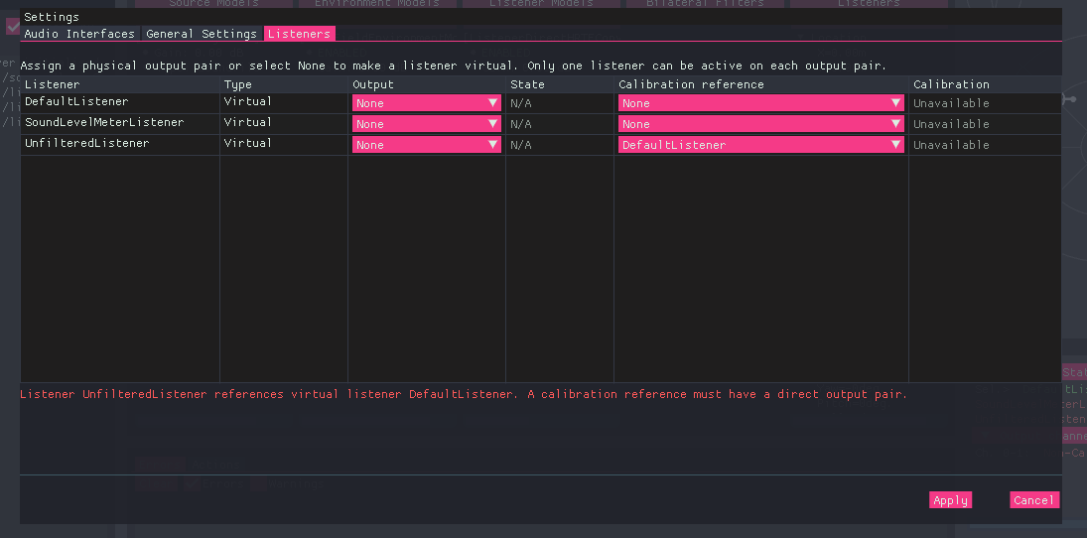Image resolution: width=1087 pixels, height=538 pixels.
Task: Open Output dropdown for UnfilteredListener
Action: tap(426, 145)
